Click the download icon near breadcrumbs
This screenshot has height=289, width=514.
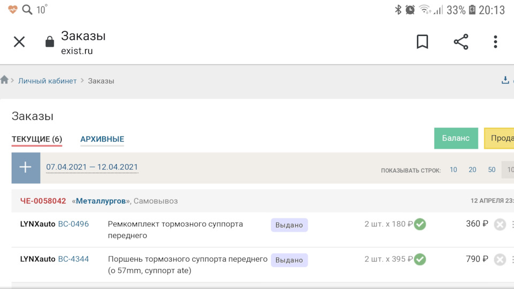pyautogui.click(x=505, y=80)
